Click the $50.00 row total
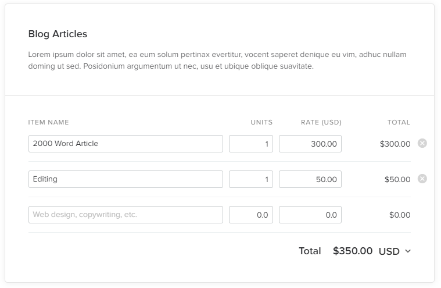 point(397,179)
